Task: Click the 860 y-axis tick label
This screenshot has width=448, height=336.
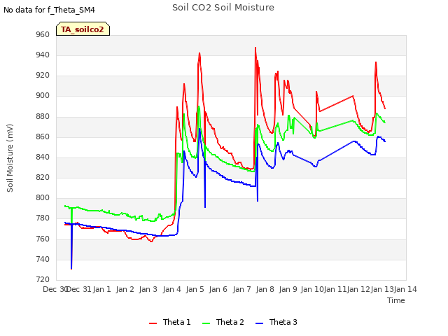Action: pos(43,136)
